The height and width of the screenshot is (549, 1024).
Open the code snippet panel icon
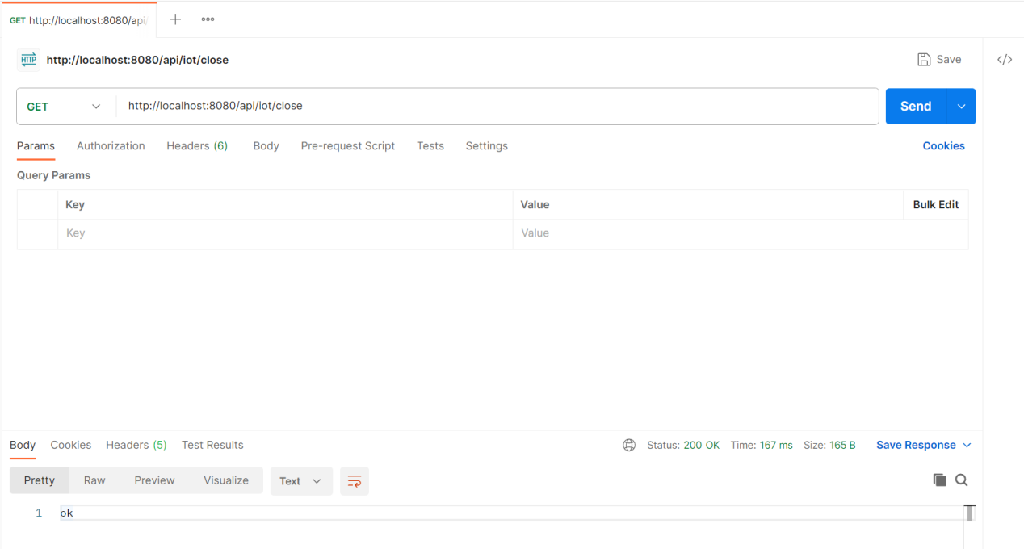coord(1004,60)
